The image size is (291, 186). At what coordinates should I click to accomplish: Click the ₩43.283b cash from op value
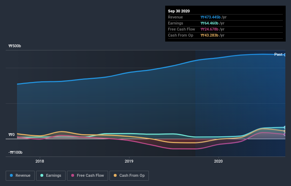209,35
